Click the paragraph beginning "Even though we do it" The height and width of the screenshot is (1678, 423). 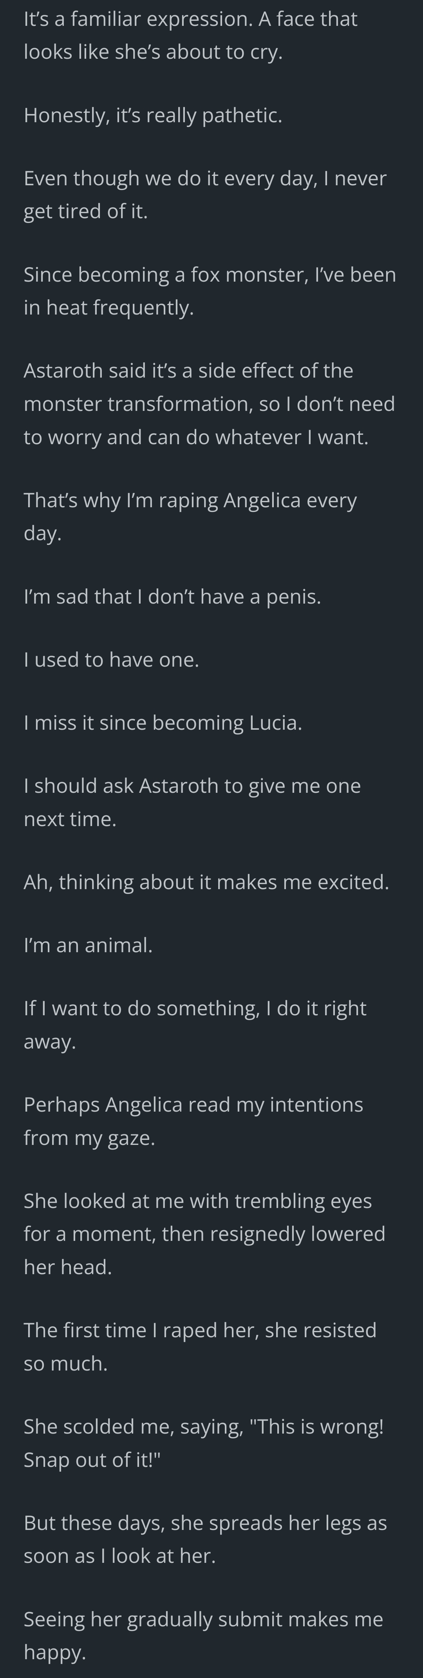click(205, 194)
